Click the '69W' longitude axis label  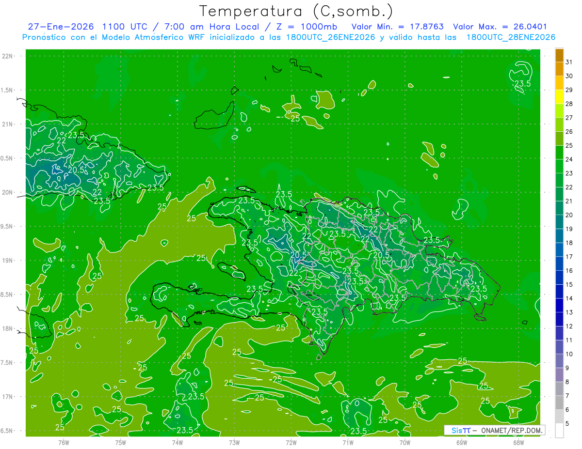(462, 442)
